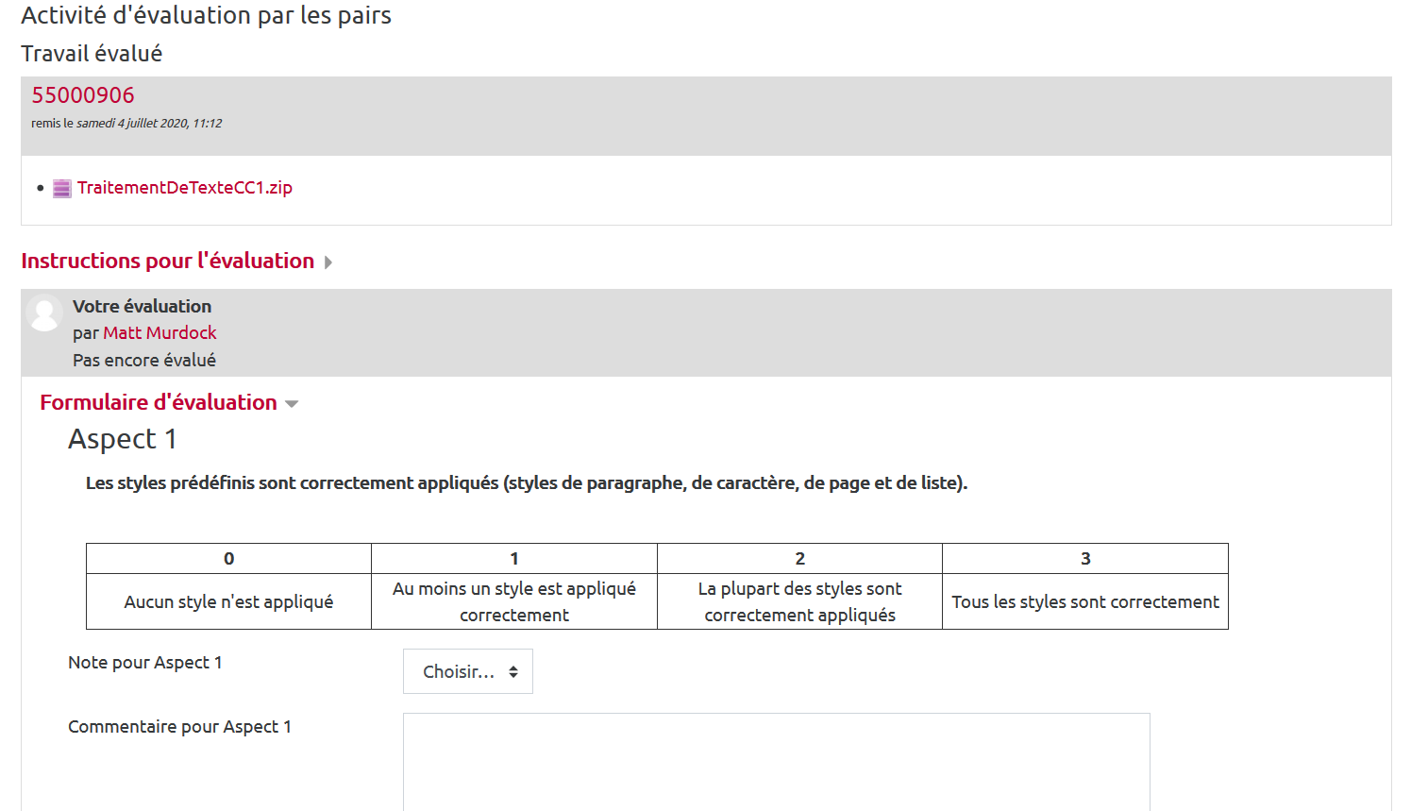Click the user avatar beside Votre évaluation

pos(43,313)
